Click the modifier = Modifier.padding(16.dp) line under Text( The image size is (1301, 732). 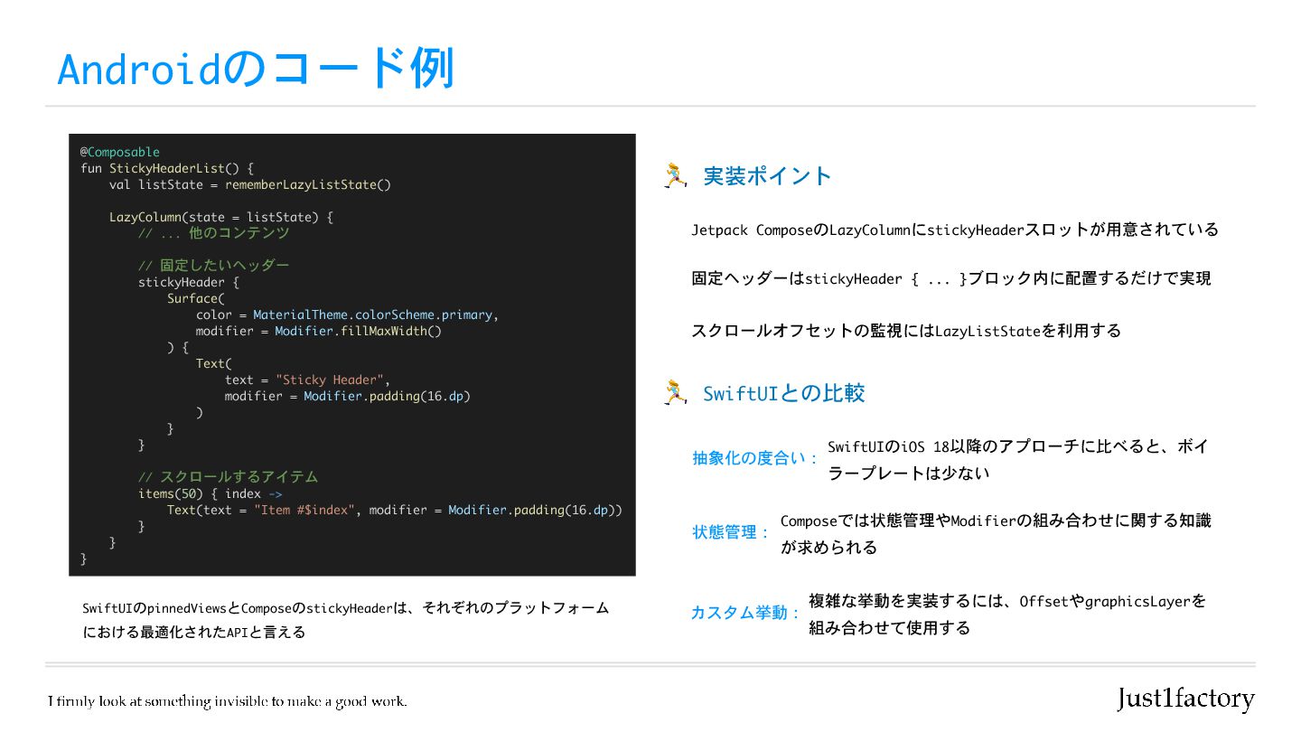[x=348, y=396]
